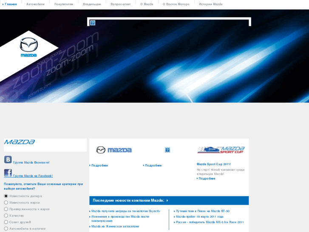This screenshot has width=309, height=232.
Task: Click the arrow next to Последние новости header
Action: [x=167, y=200]
